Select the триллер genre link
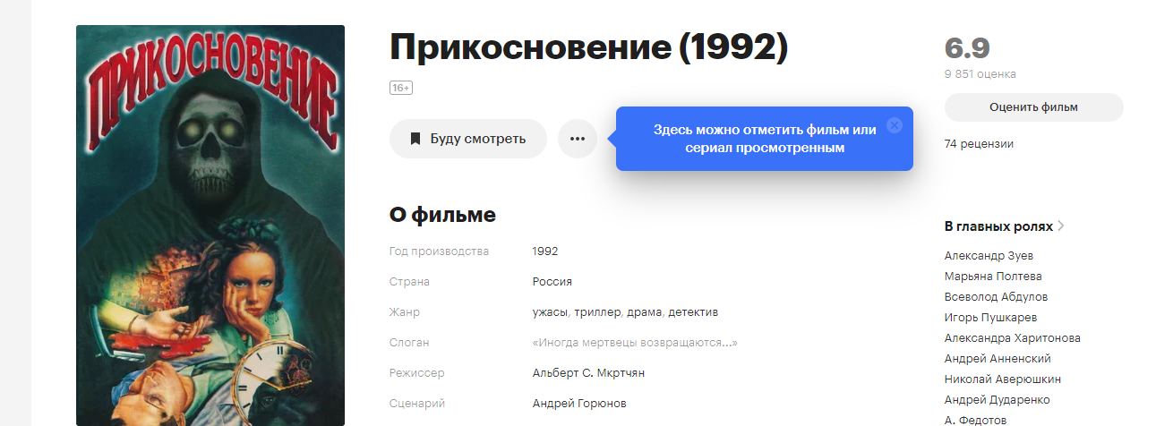Viewport: 1156px width, 426px height. [x=594, y=312]
